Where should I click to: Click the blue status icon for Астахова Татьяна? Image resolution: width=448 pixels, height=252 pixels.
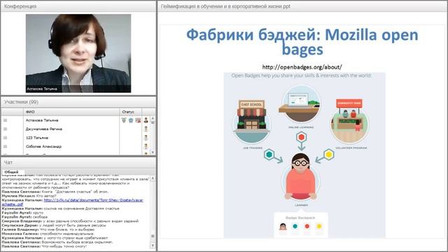point(131,120)
